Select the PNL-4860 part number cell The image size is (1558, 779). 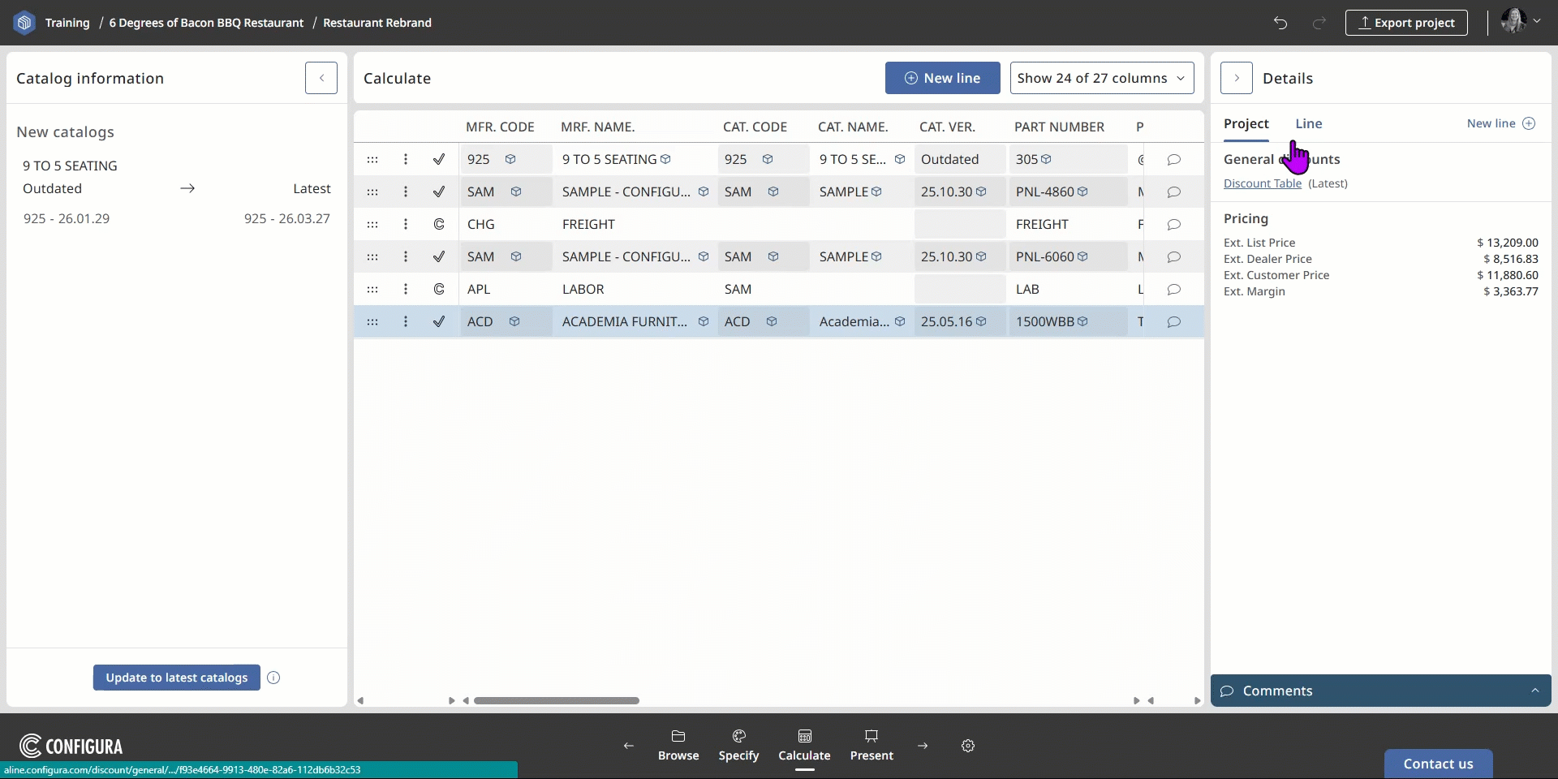tap(1068, 192)
